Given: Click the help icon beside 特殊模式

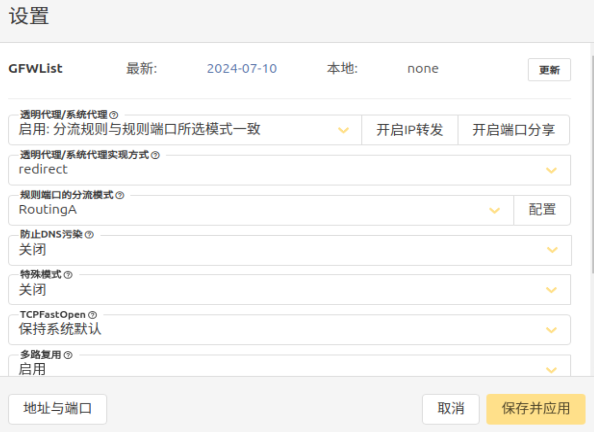Looking at the screenshot, I should [68, 275].
